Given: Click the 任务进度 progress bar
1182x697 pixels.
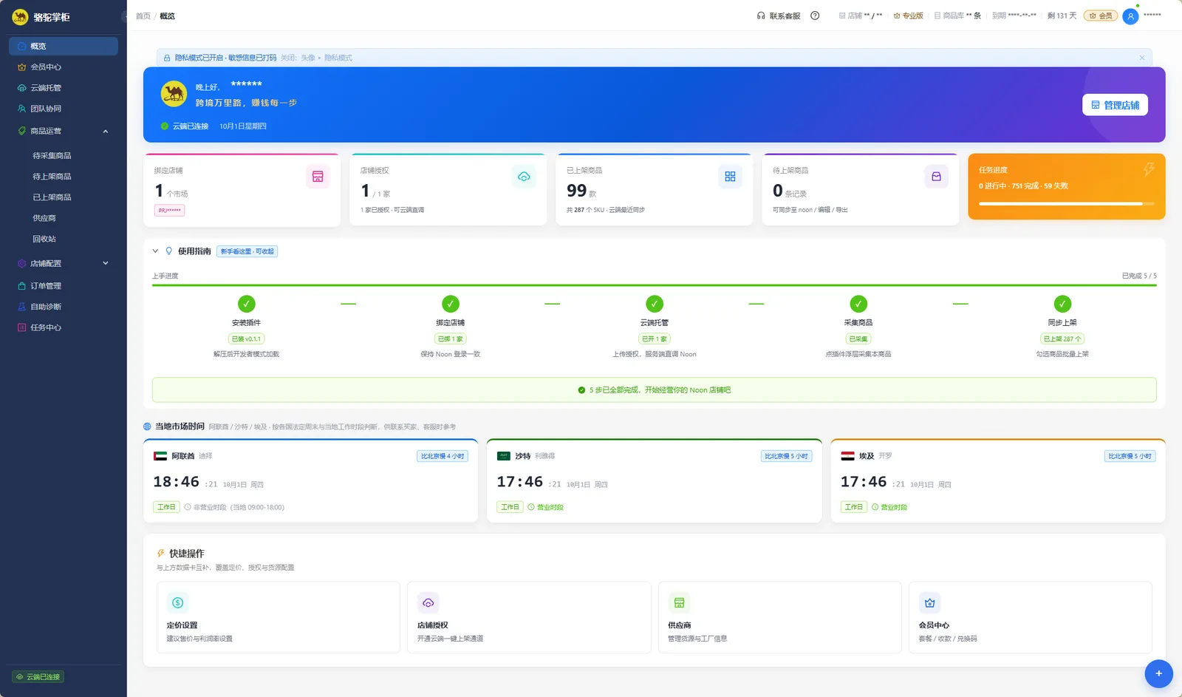Looking at the screenshot, I should [x=1066, y=203].
